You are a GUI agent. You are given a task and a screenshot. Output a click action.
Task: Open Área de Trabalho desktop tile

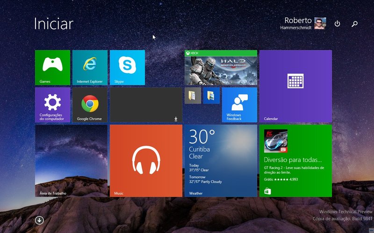pos(71,161)
